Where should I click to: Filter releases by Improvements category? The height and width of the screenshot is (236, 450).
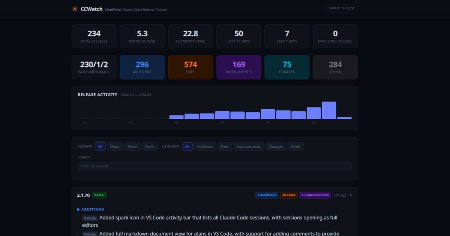pyautogui.click(x=248, y=146)
